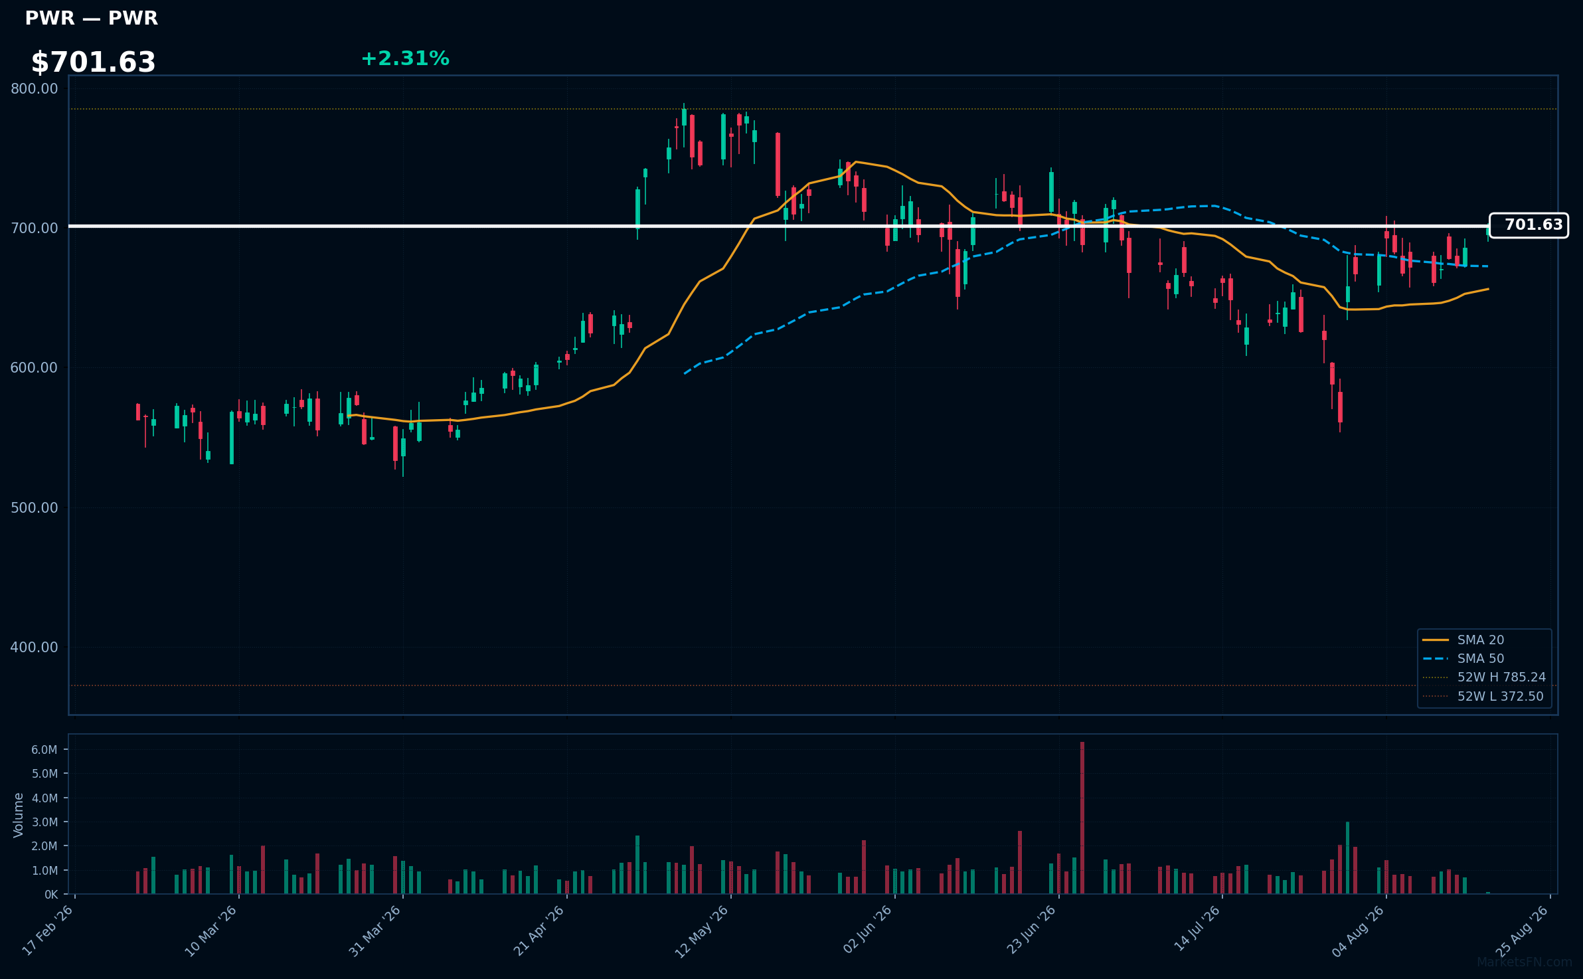Select the large "$701.63" price heading
Viewport: 1583px width, 979px height.
[94, 62]
